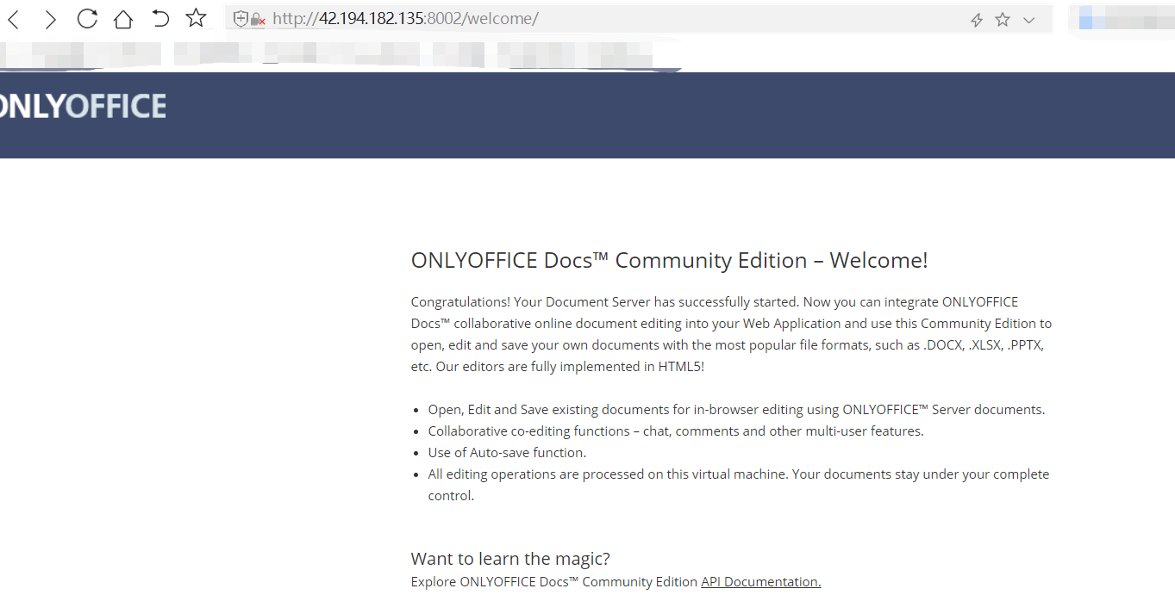Go back using the browser back arrow
The image size is (1175, 601).
[14, 19]
